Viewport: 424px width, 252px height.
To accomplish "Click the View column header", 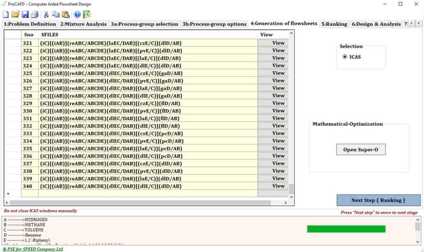I will (273, 35).
